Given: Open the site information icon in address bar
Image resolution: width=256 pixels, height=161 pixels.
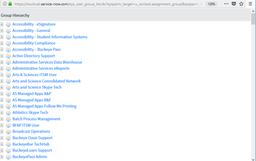Looking at the screenshot, I should click(5, 4).
